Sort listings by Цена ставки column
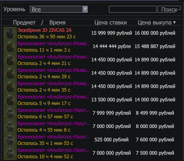 point(110,22)
